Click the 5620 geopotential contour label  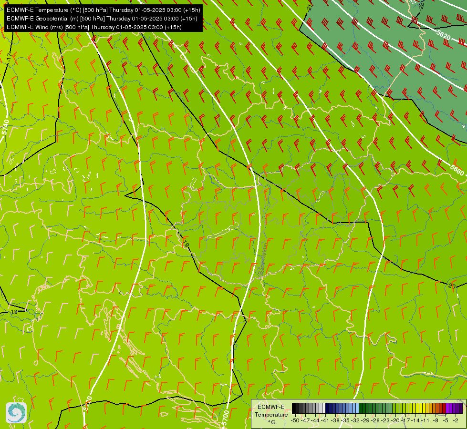click(x=444, y=35)
